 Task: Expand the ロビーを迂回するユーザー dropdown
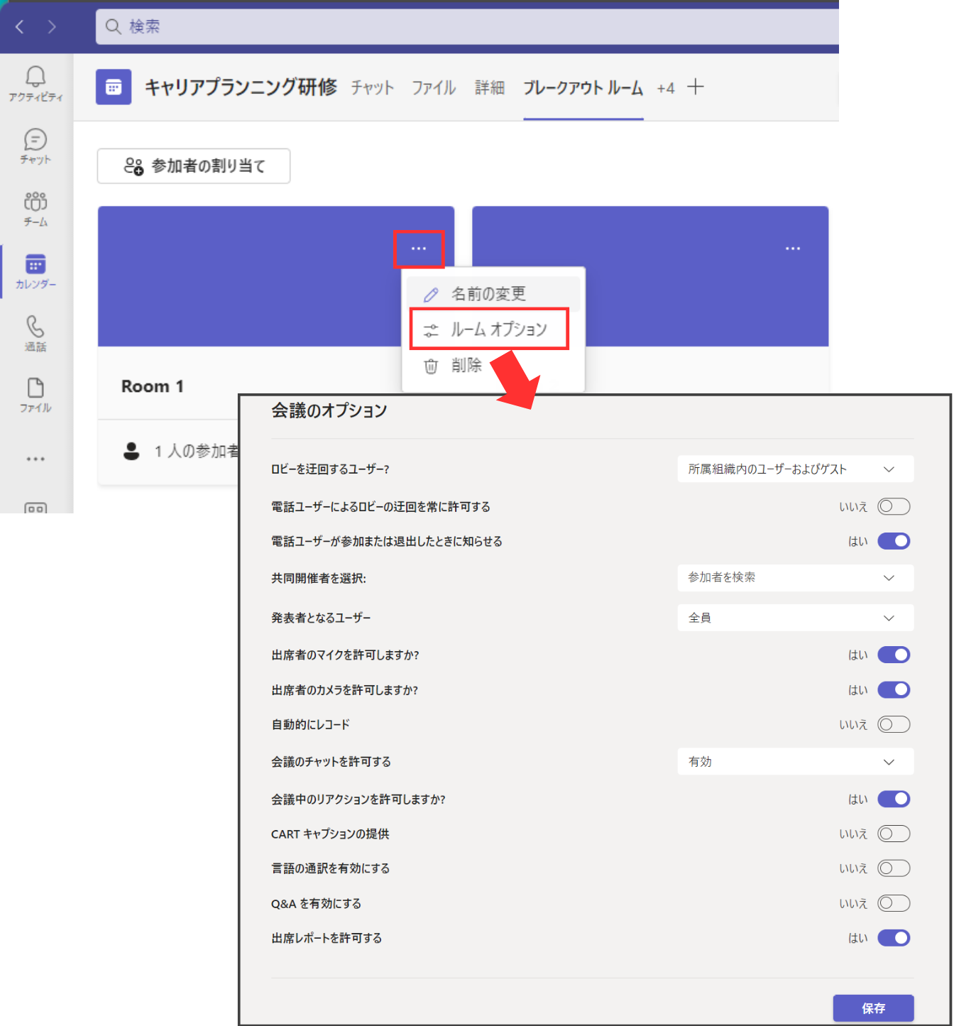point(795,469)
